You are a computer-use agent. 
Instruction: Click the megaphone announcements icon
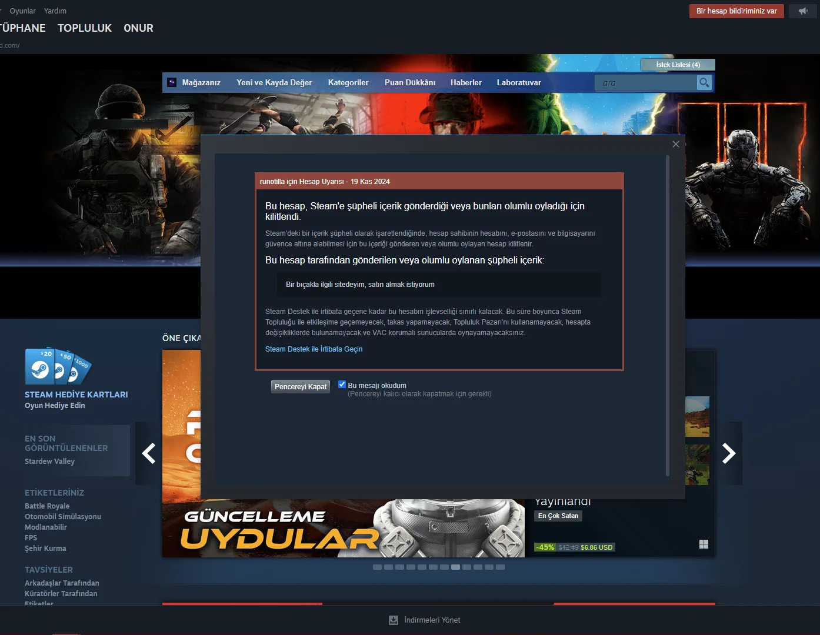coord(803,11)
